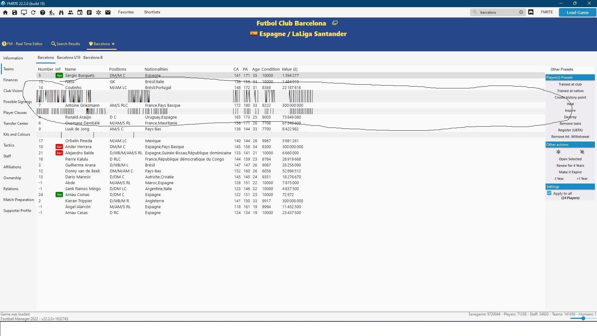Open the Help question mark icon
The width and height of the screenshot is (597, 336).
coord(43,12)
